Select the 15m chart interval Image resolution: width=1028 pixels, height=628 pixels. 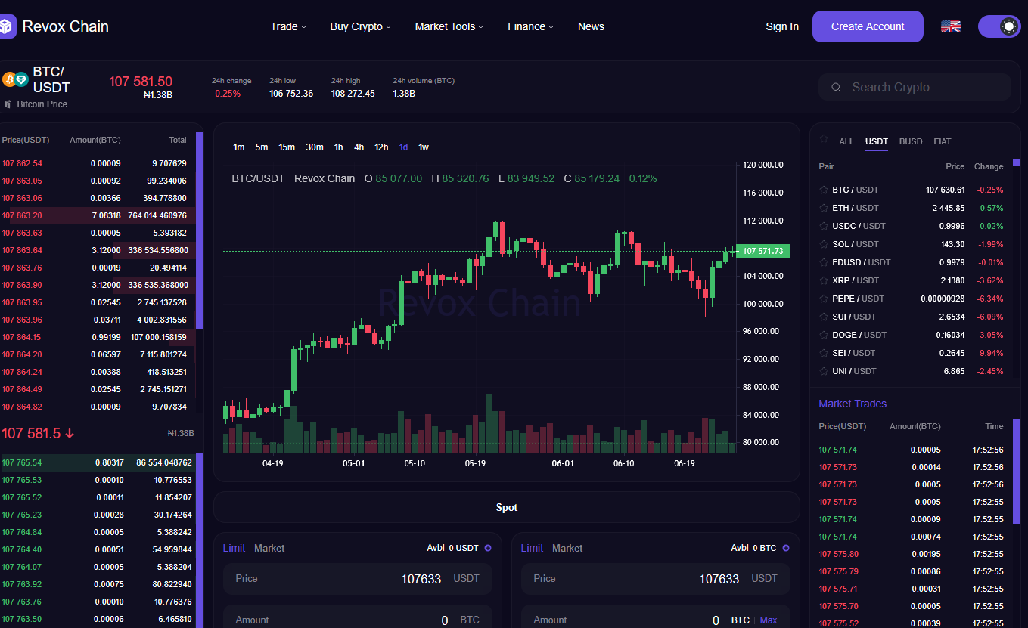tap(287, 147)
